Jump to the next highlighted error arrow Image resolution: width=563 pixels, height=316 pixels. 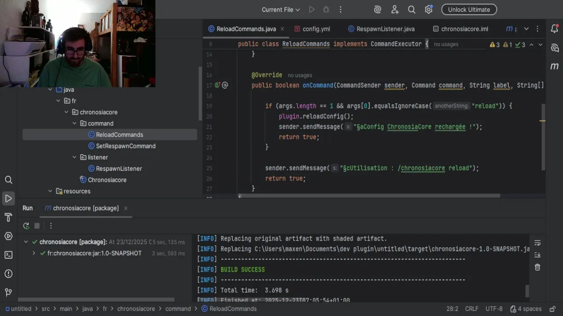[541, 44]
